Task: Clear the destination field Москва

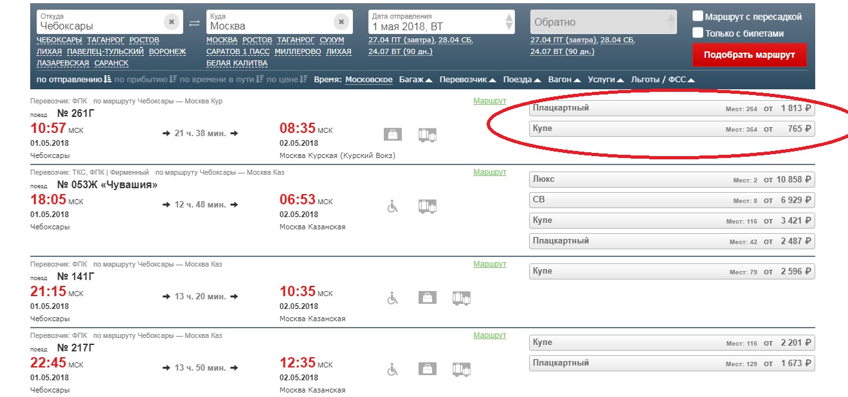Action: pos(341,22)
